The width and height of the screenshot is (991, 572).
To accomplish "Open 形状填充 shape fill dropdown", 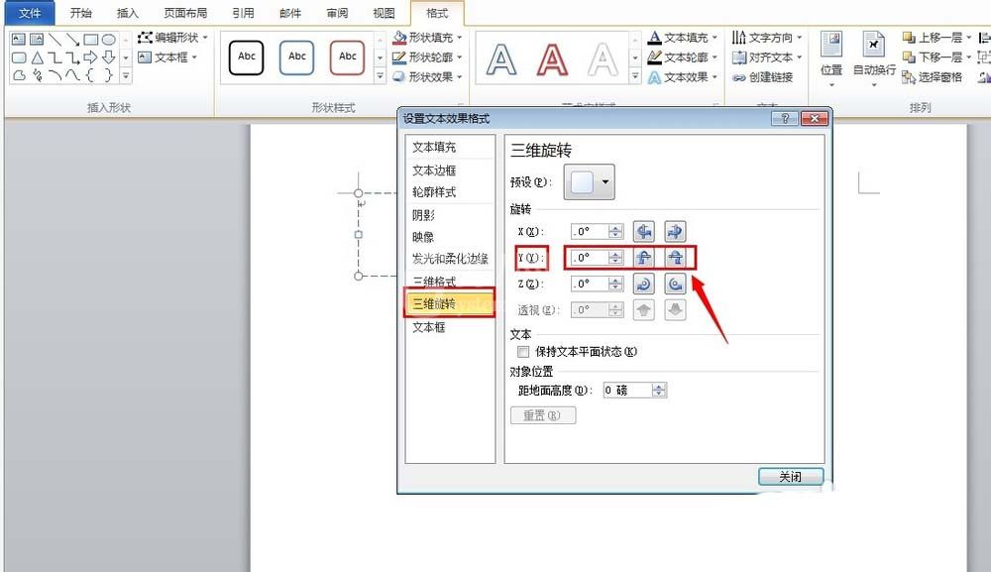I will pyautogui.click(x=427, y=38).
